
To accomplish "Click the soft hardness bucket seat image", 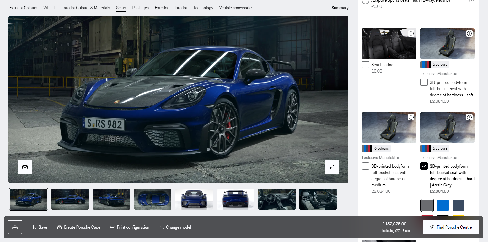I will [447, 43].
